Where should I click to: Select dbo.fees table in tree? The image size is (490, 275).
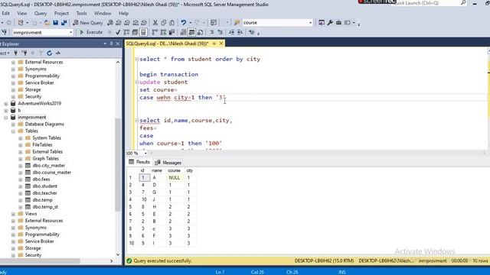point(41,180)
